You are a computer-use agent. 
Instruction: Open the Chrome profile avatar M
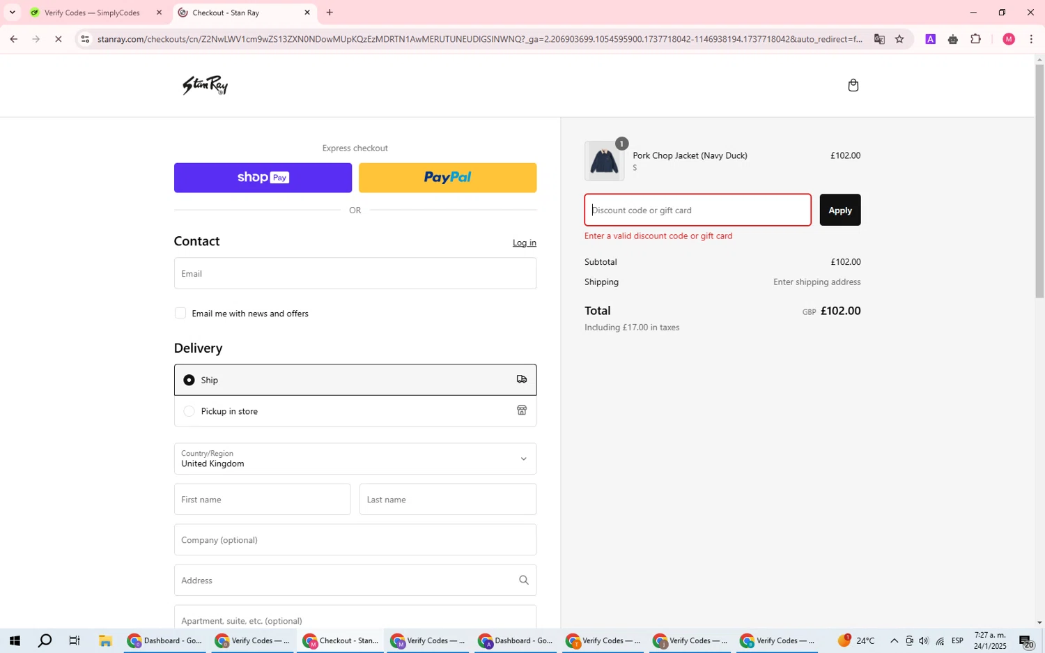pos(1008,39)
